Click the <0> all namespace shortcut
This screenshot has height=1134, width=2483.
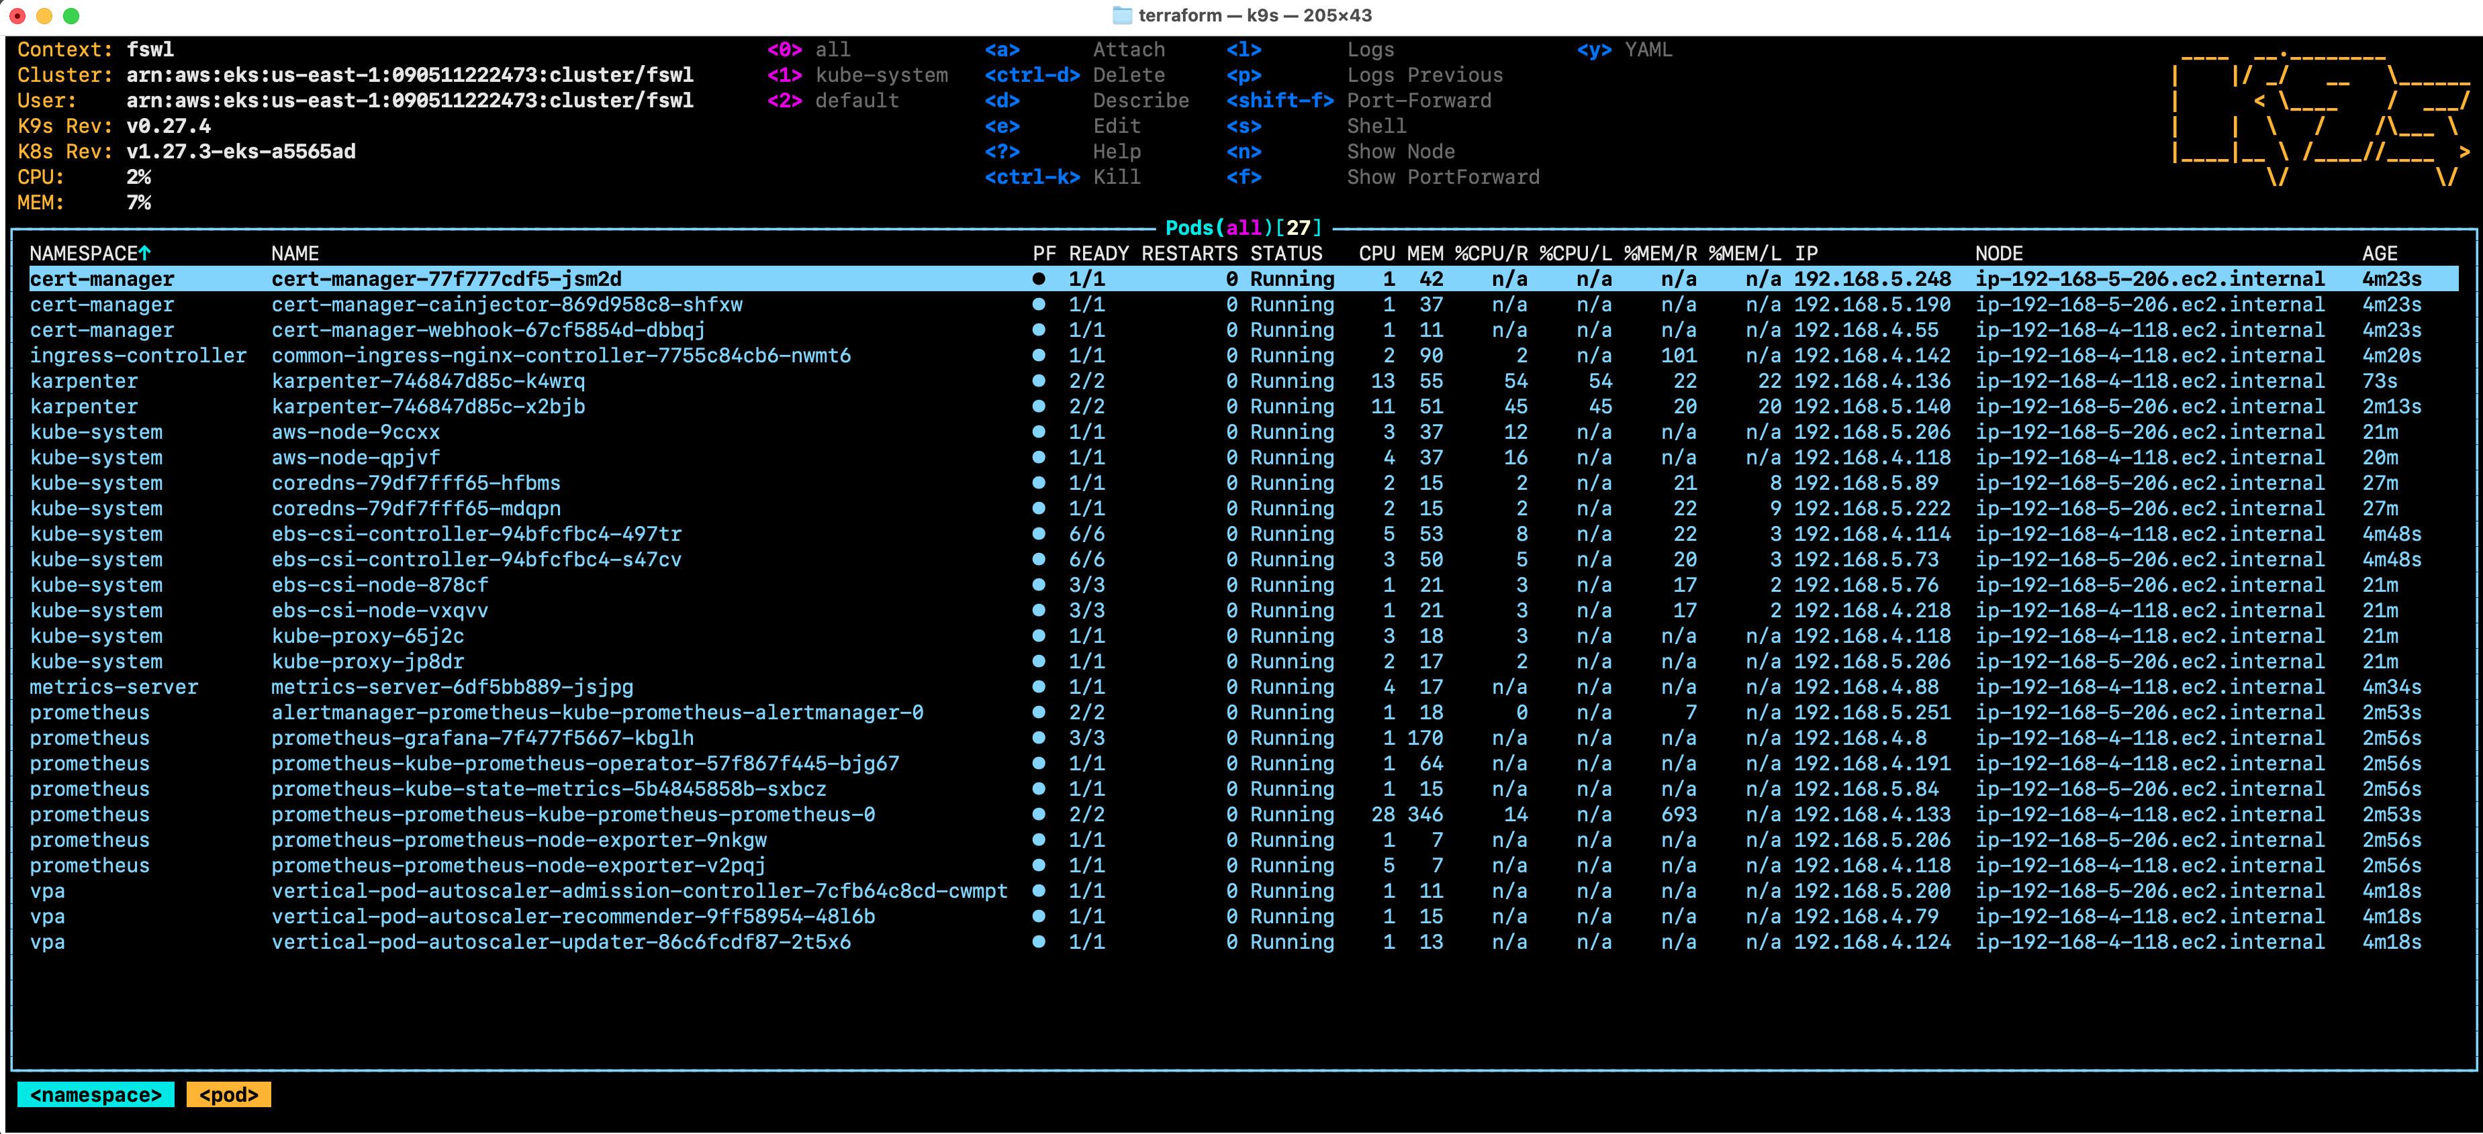tap(808, 50)
